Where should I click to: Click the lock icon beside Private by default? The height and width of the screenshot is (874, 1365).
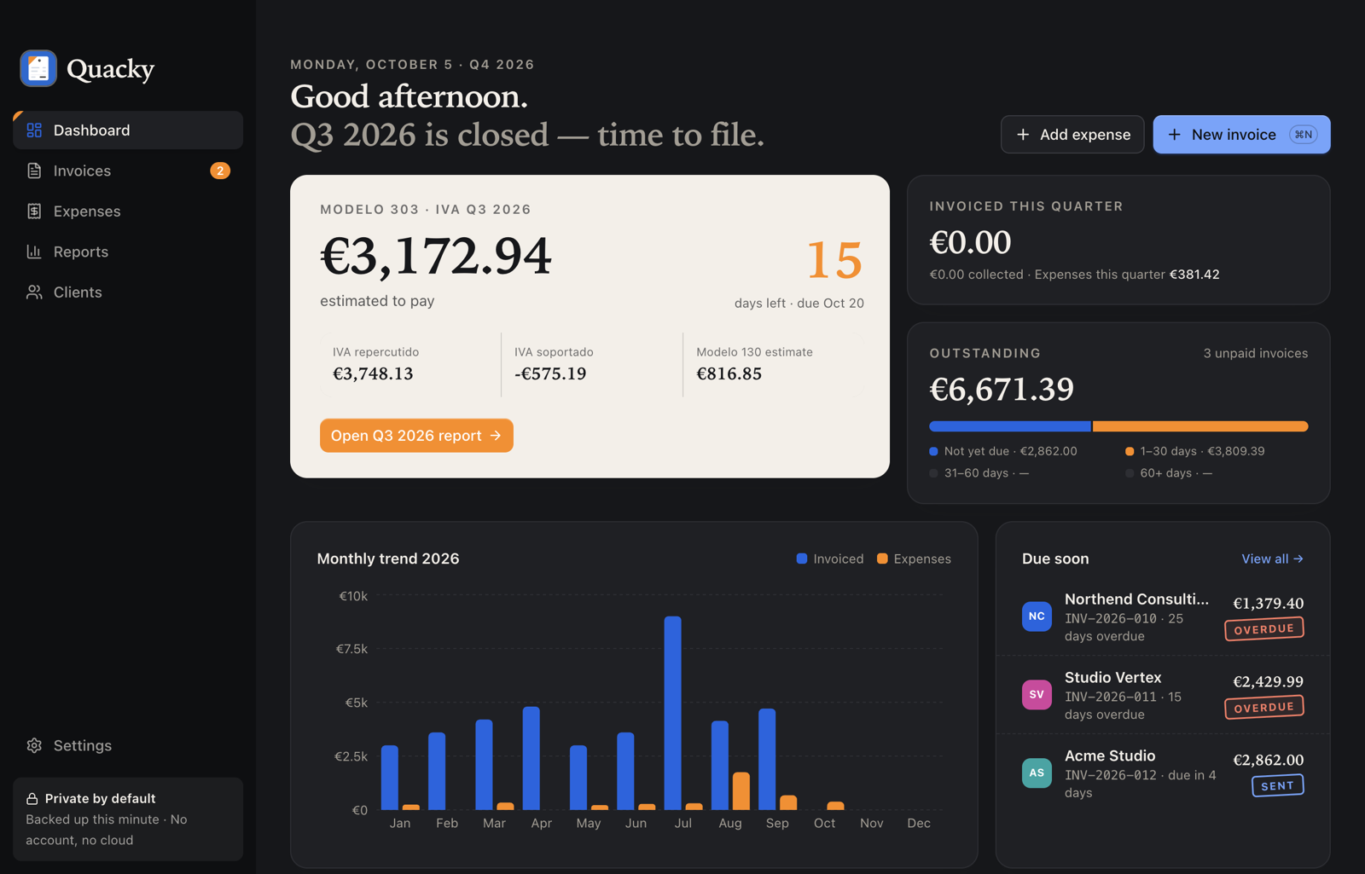point(32,799)
